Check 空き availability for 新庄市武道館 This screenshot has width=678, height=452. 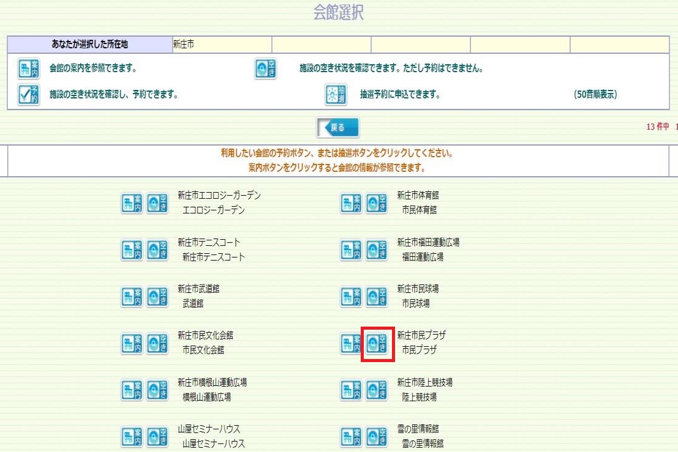click(x=157, y=297)
